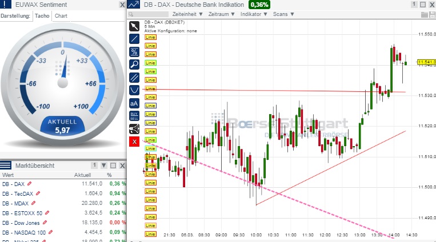Click the Aktuell value 20.280,0
Screen dimensions: 436x242
[92, 203]
